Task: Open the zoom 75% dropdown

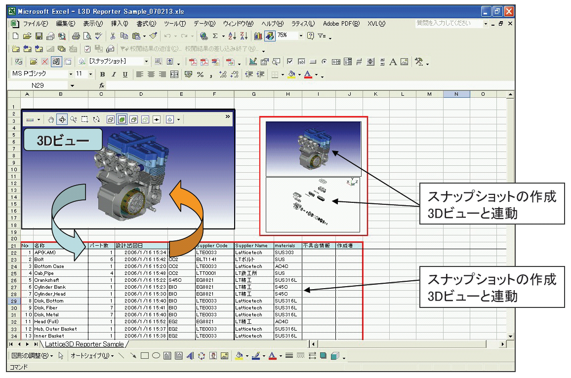Action: [x=301, y=36]
